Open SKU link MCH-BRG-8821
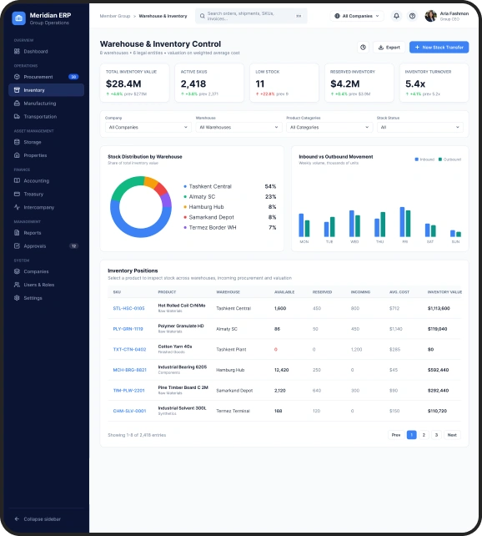Viewport: 482px width, 536px height. point(130,370)
